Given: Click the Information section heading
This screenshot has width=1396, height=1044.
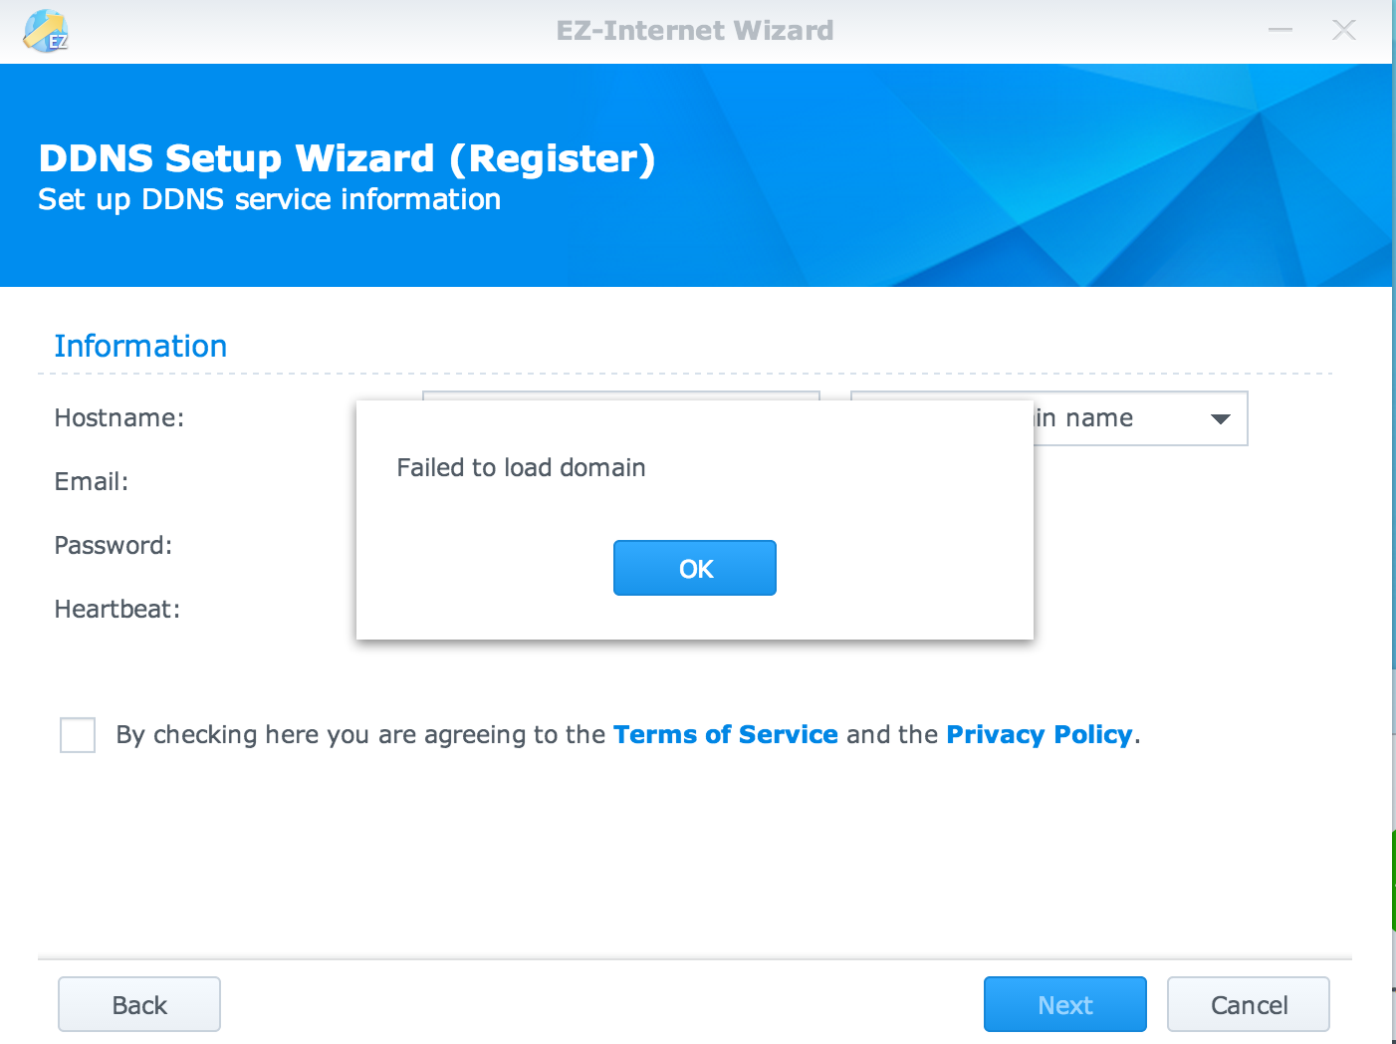Looking at the screenshot, I should pos(140,347).
